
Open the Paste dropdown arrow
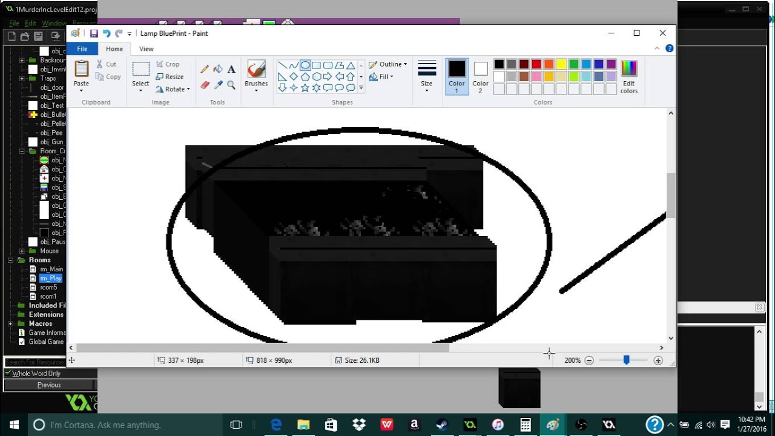click(81, 91)
